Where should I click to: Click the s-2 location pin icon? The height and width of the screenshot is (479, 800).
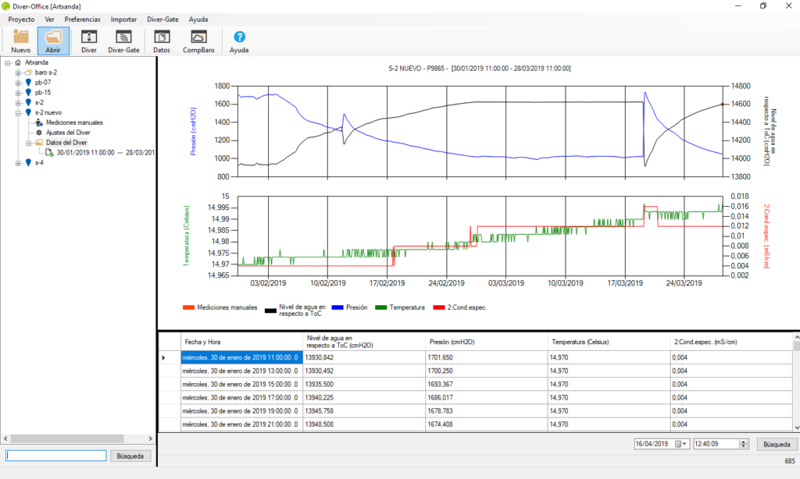click(28, 102)
